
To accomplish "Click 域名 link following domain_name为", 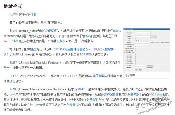I will point(43,31).
